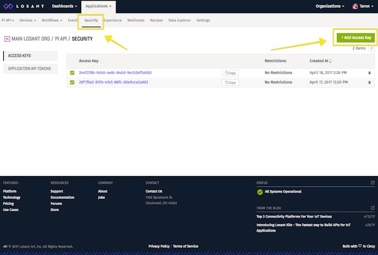The width and height of the screenshot is (378, 255).
Task: Open the Support footer link
Action: click(57, 191)
